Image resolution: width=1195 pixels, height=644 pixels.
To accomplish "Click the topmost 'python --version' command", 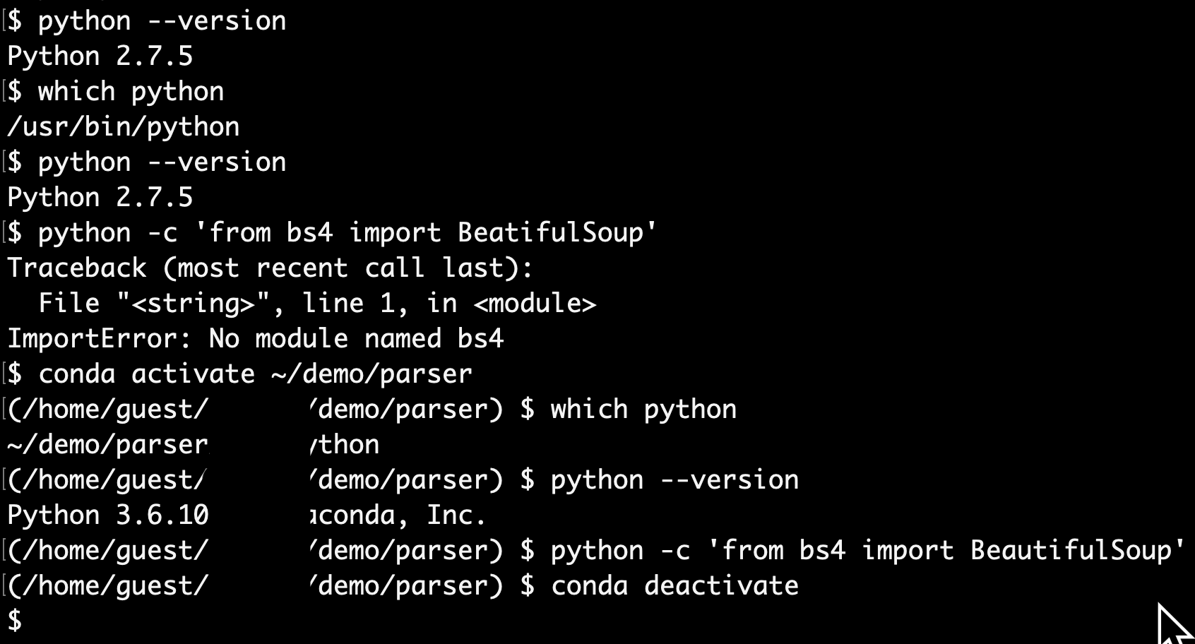I will pos(162,21).
